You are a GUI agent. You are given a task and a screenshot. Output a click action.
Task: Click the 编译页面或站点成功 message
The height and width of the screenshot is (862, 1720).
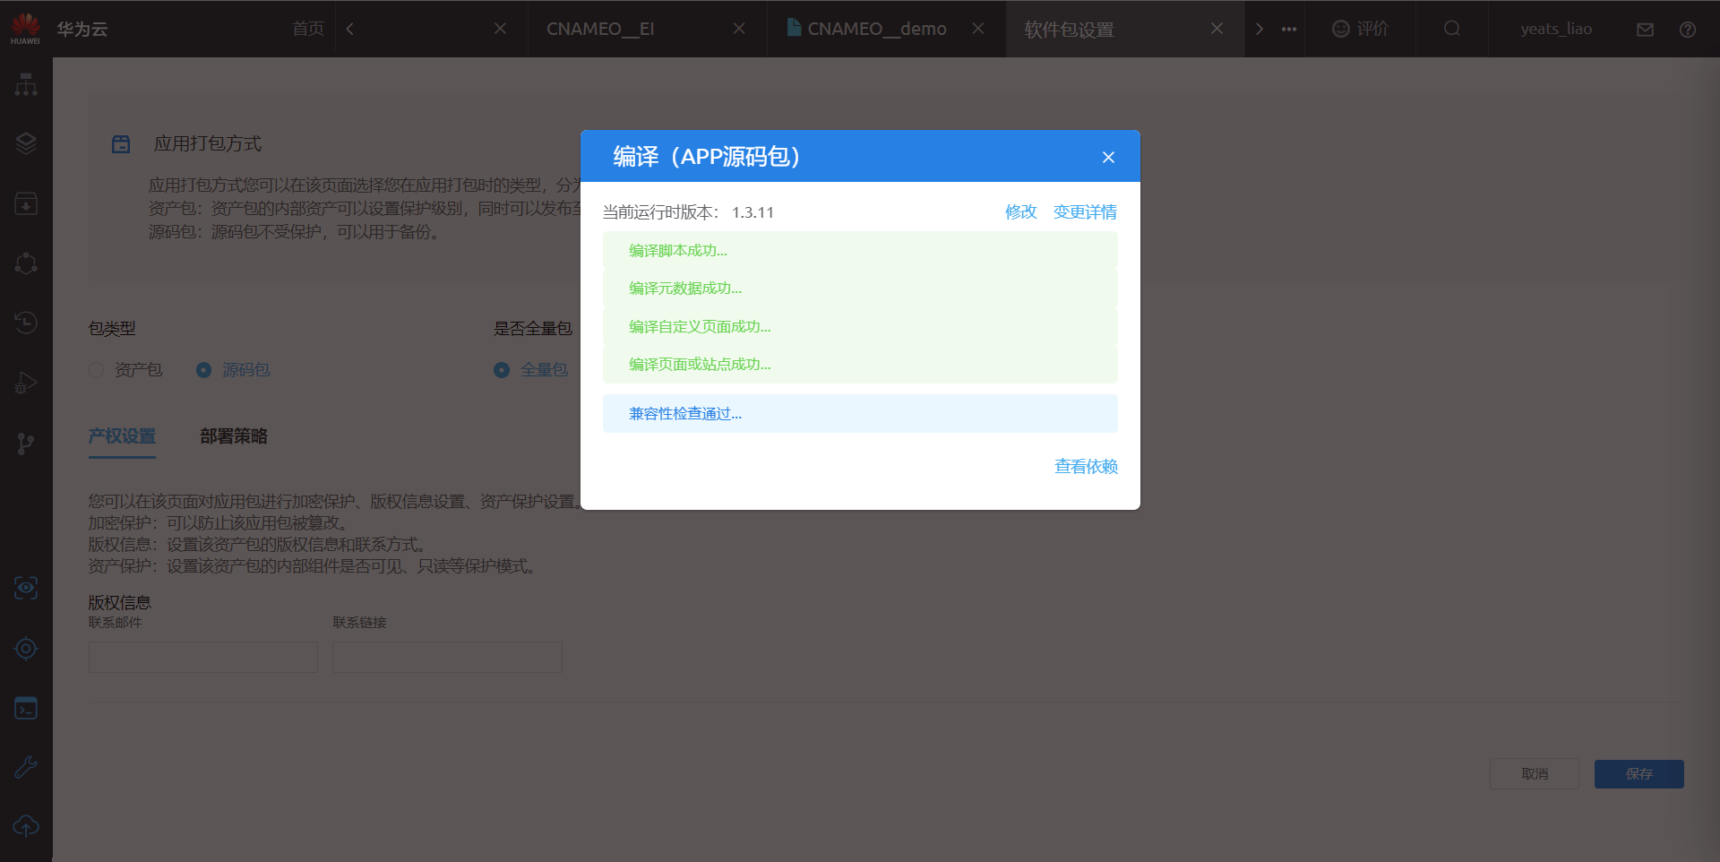click(860, 365)
